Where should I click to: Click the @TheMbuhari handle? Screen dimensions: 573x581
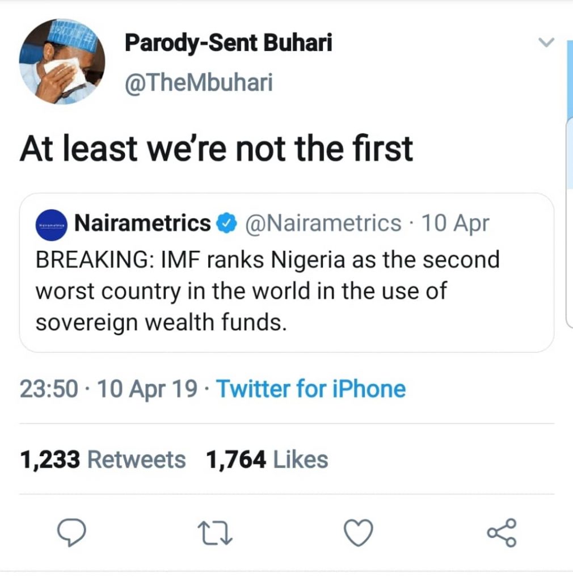pos(199,83)
